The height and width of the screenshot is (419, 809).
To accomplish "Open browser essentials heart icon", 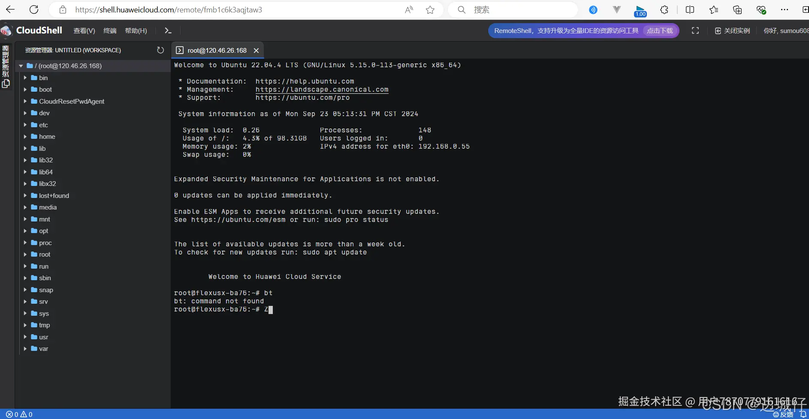I will click(761, 9).
